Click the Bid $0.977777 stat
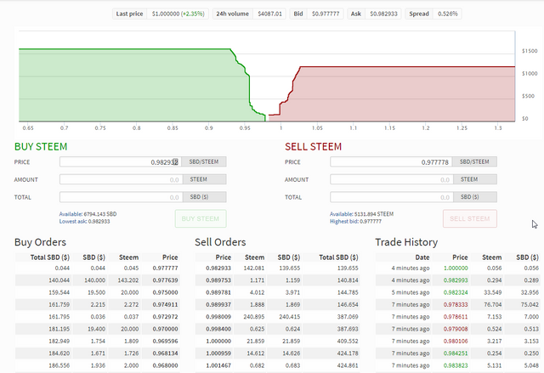The width and height of the screenshot is (544, 373). point(317,14)
